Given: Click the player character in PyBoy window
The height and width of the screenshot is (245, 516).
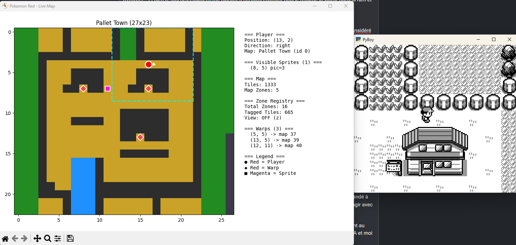Looking at the screenshot, I should (x=427, y=114).
